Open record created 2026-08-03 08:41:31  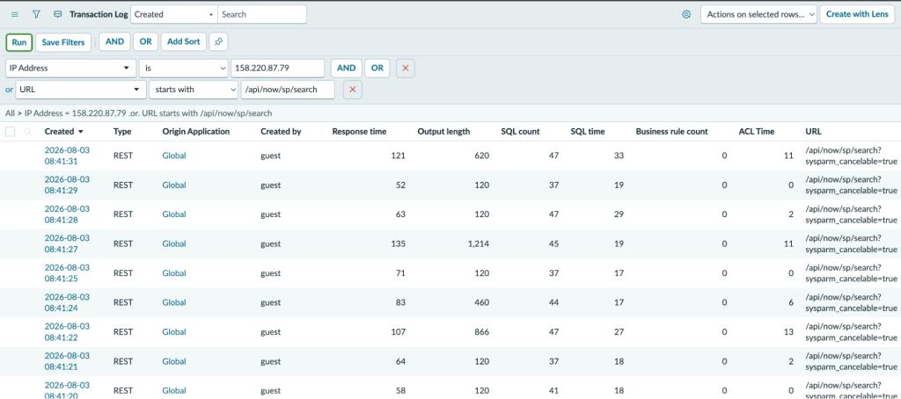[x=67, y=156]
